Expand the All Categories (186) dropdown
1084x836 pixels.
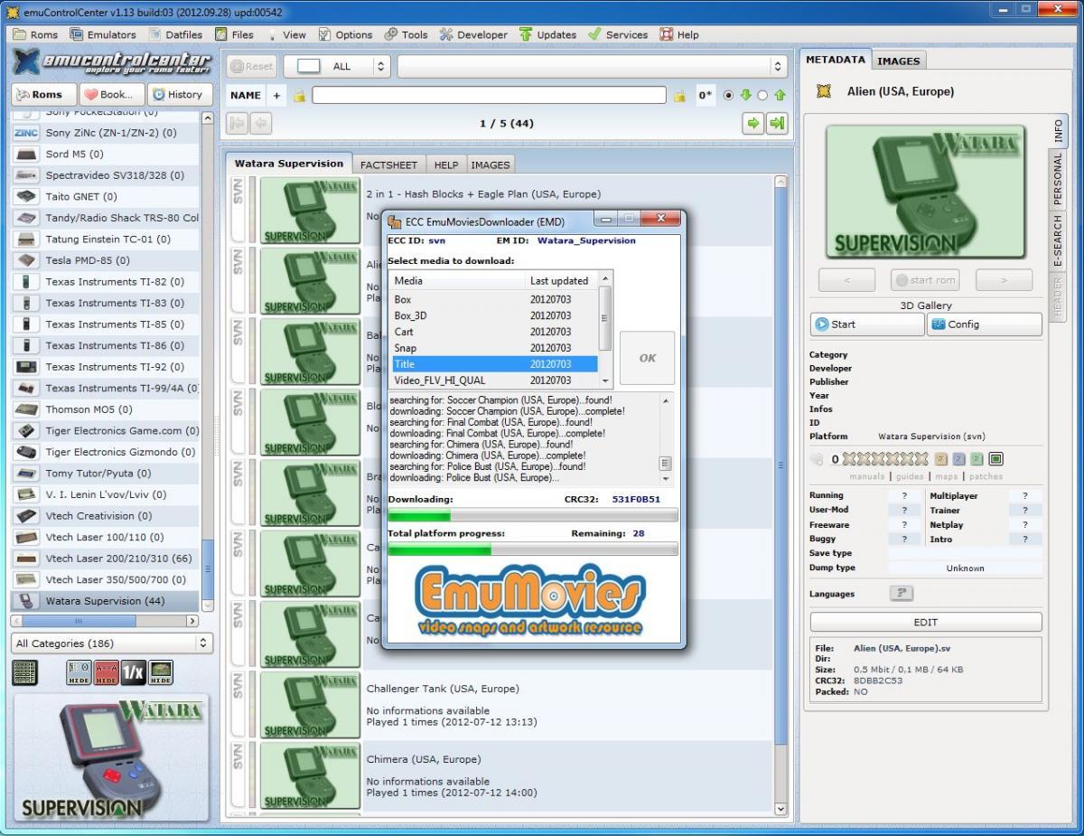pos(112,643)
